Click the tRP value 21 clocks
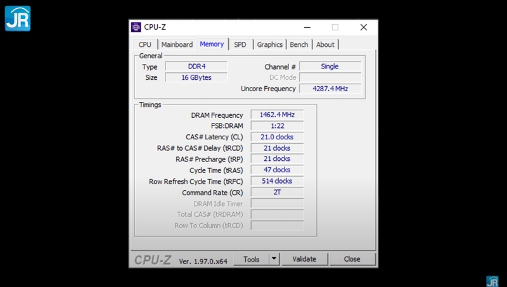Viewport: 507px width, 287px height. (277, 158)
